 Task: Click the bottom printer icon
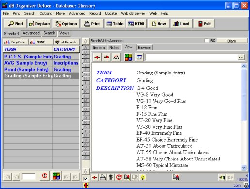103,177
